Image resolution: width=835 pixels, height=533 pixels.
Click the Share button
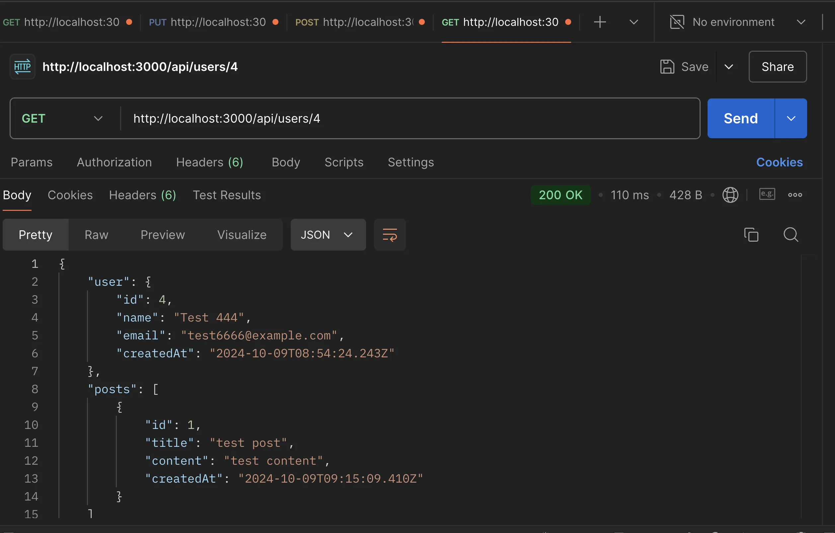pyautogui.click(x=778, y=67)
